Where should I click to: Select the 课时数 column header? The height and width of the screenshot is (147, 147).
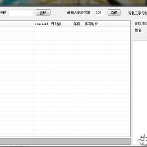click(x=61, y=24)
